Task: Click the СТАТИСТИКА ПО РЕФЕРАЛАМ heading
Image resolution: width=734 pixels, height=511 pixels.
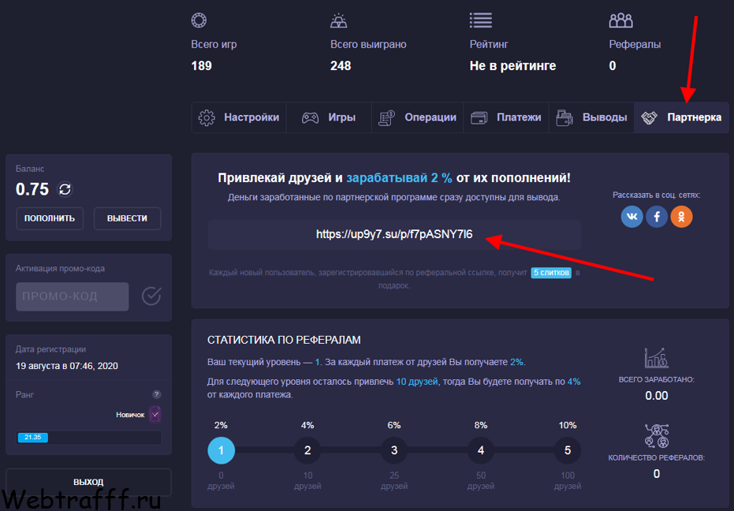Action: [284, 340]
